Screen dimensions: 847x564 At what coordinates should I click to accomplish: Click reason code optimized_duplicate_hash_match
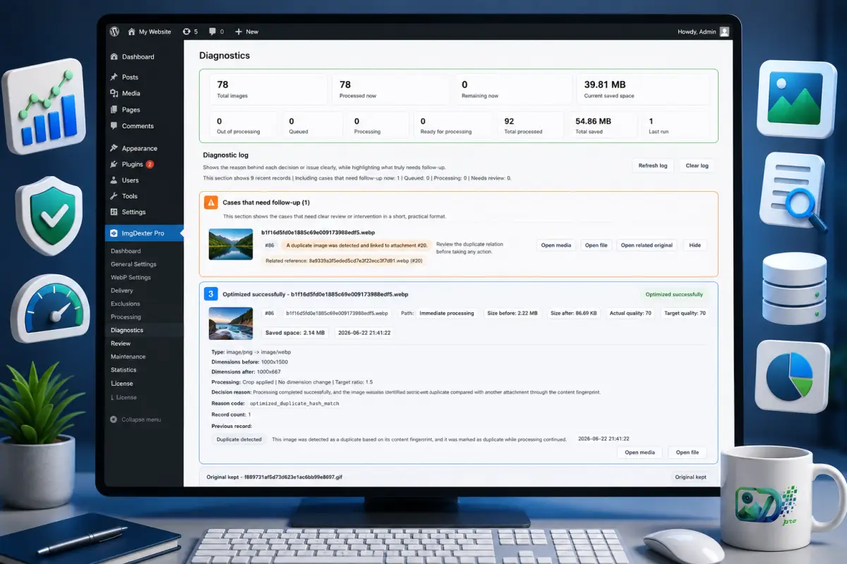294,403
